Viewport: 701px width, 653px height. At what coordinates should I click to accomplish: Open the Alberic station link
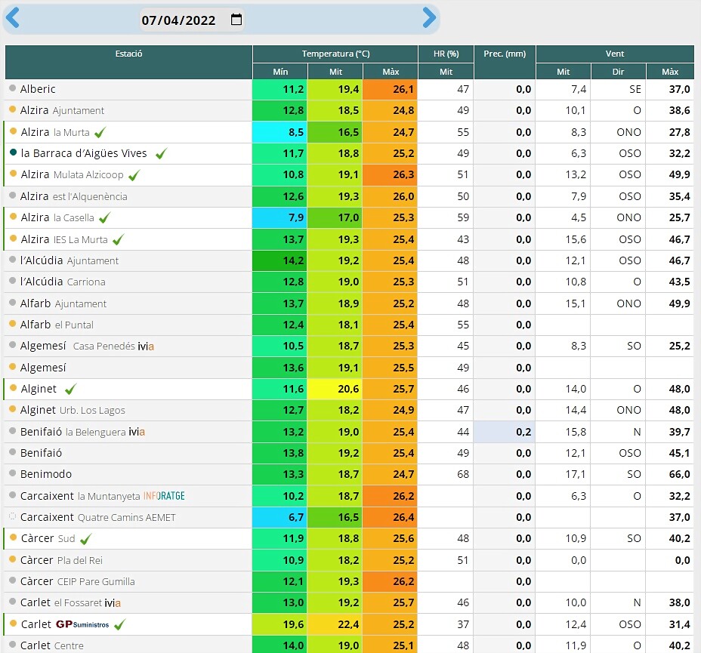click(x=38, y=89)
